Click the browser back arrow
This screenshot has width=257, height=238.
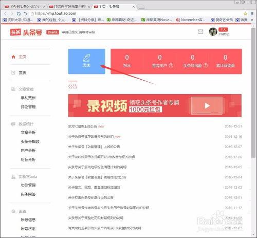coord(5,13)
